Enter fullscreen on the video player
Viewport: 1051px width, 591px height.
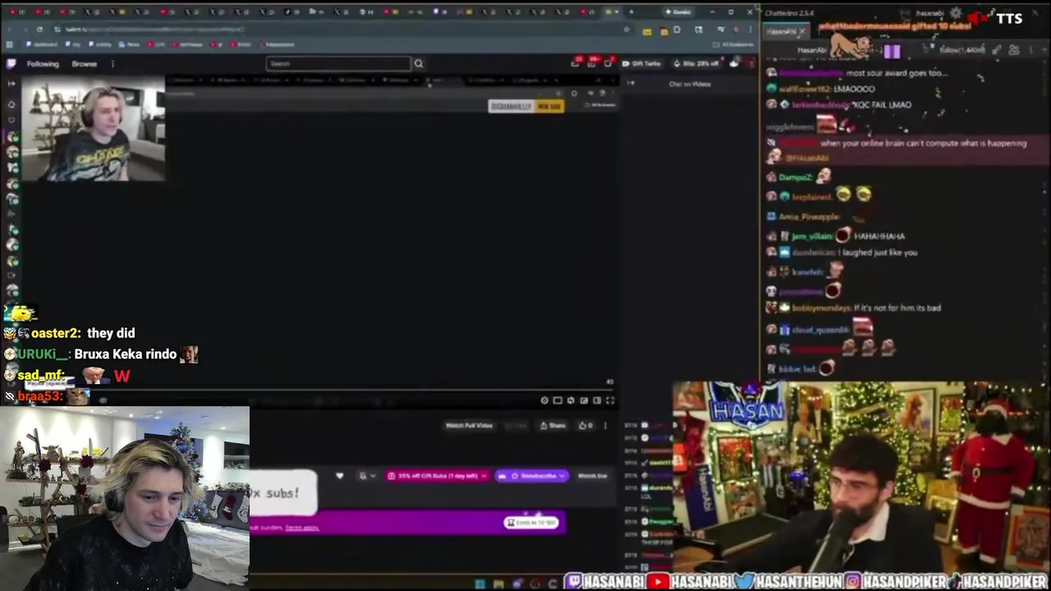tap(609, 401)
